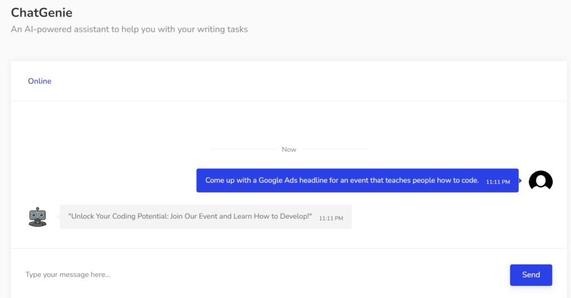Click the Online status label
The image size is (571, 298).
(x=40, y=81)
